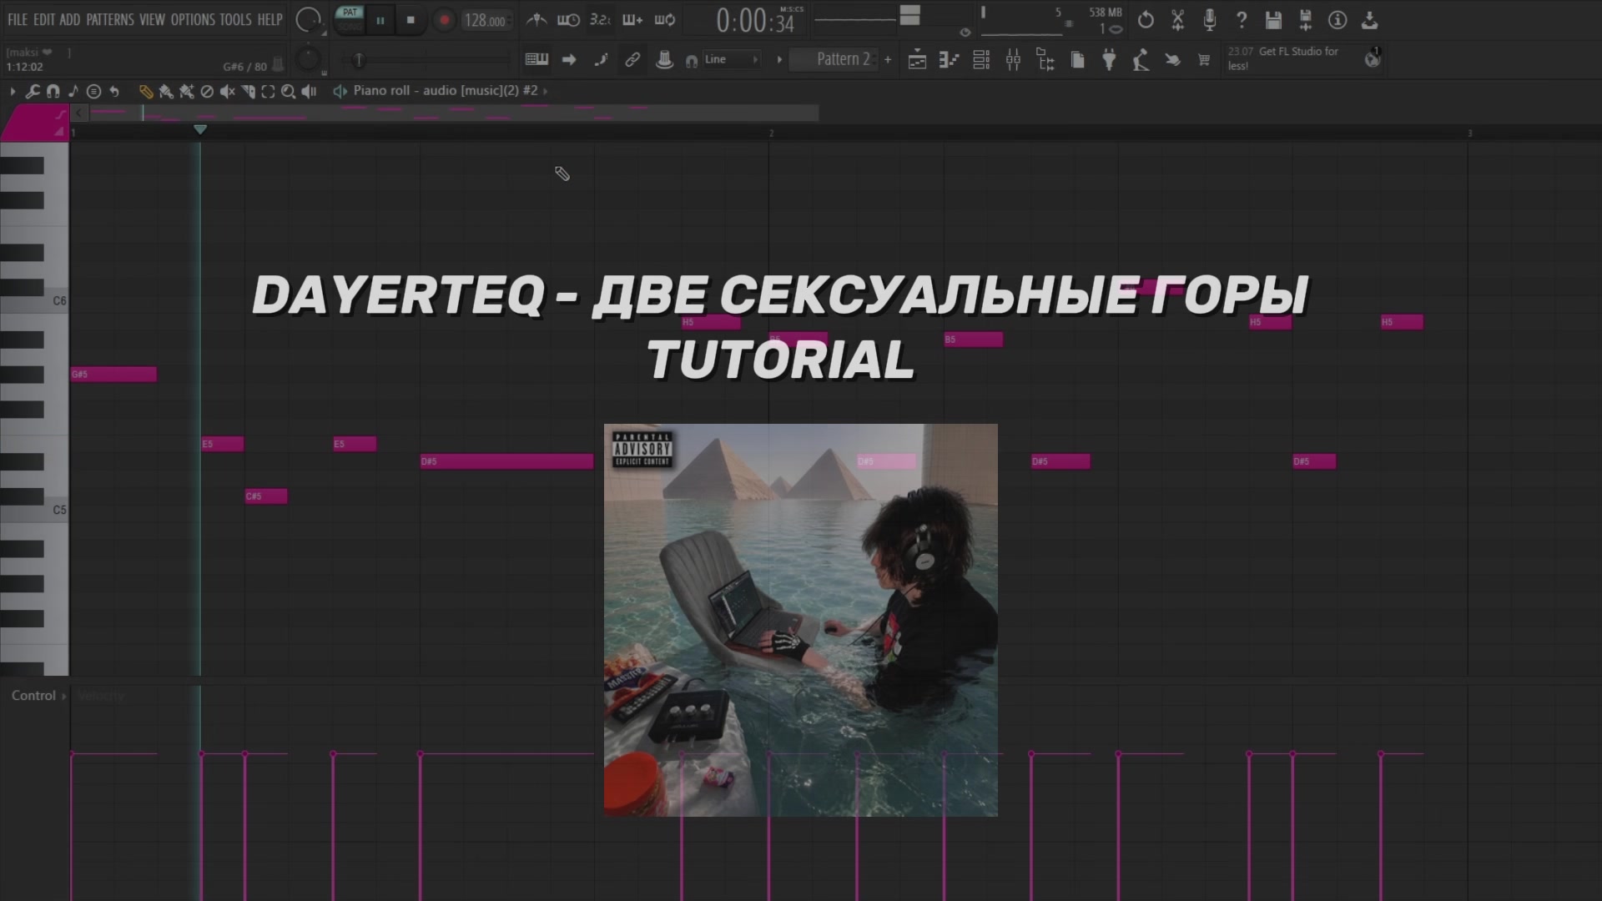Pause playback with the pause button
The width and height of the screenshot is (1602, 901).
380,20
